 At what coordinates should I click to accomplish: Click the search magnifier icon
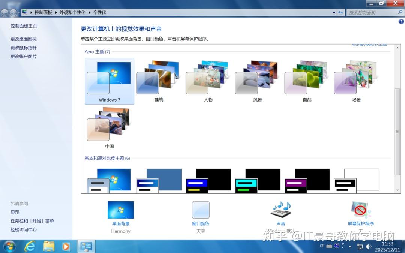click(400, 12)
